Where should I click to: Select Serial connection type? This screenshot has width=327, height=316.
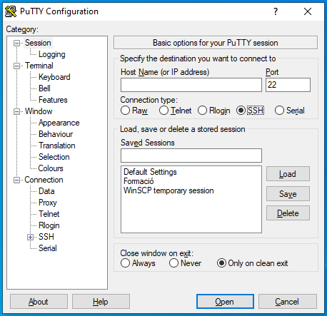[x=279, y=111]
